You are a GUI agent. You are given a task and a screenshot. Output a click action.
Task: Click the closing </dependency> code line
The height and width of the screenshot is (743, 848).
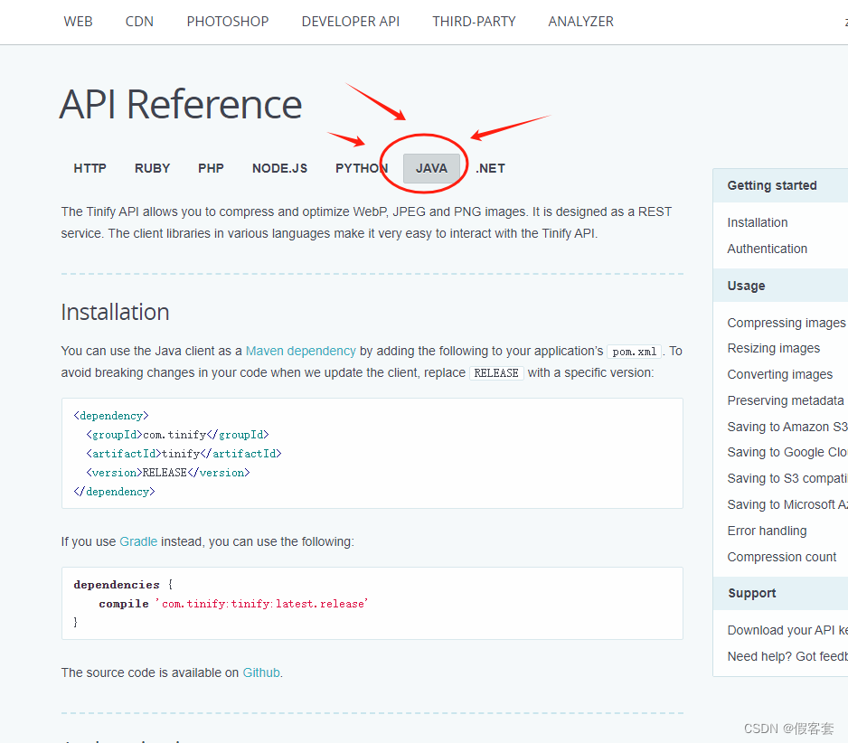coord(114,492)
